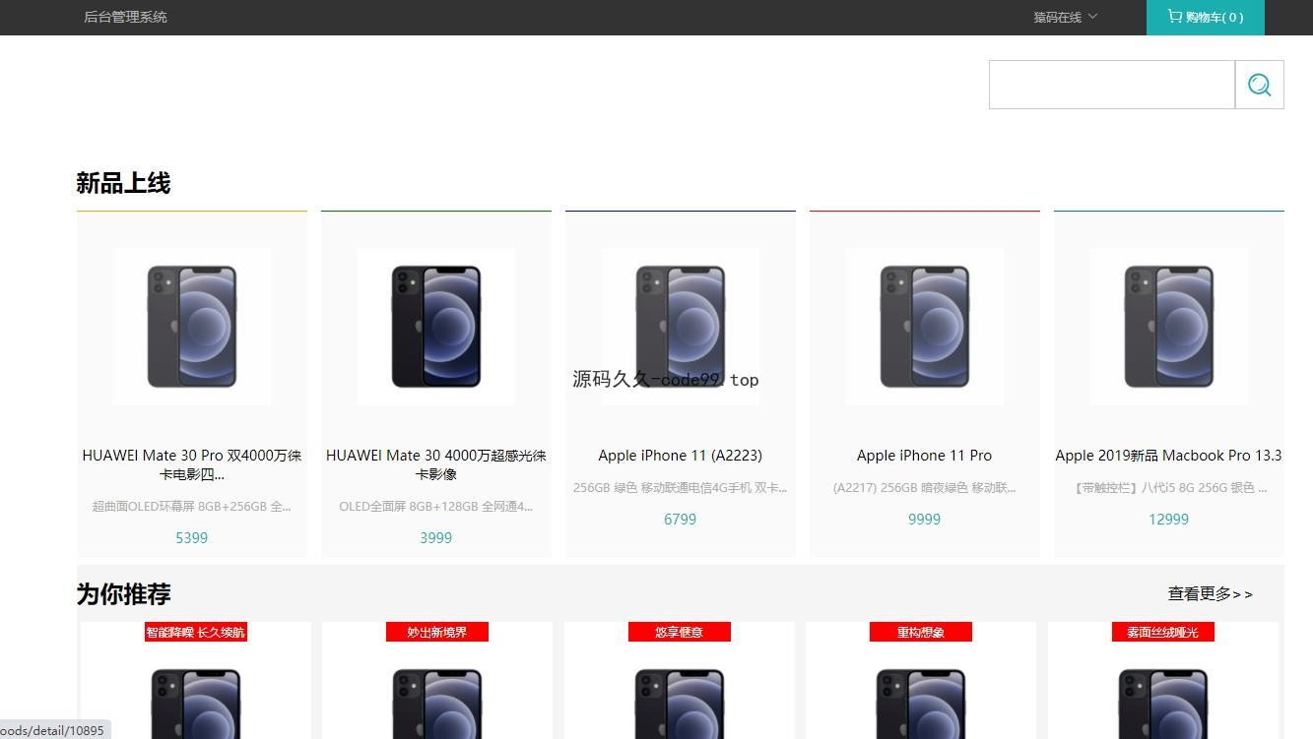
Task: Click description 256GB 绿色 移动联通电信4G手机
Action: (x=681, y=488)
